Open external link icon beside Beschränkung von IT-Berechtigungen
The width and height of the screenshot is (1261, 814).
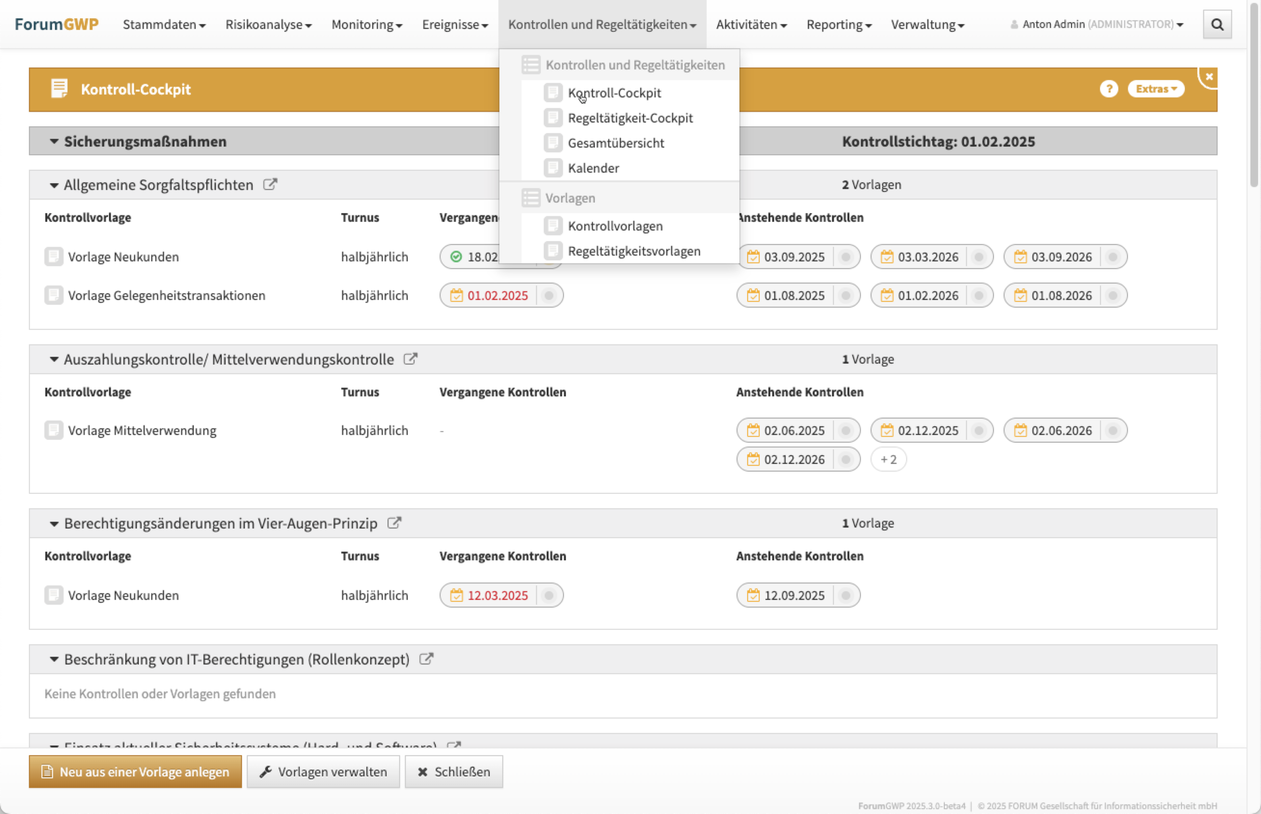(x=426, y=659)
